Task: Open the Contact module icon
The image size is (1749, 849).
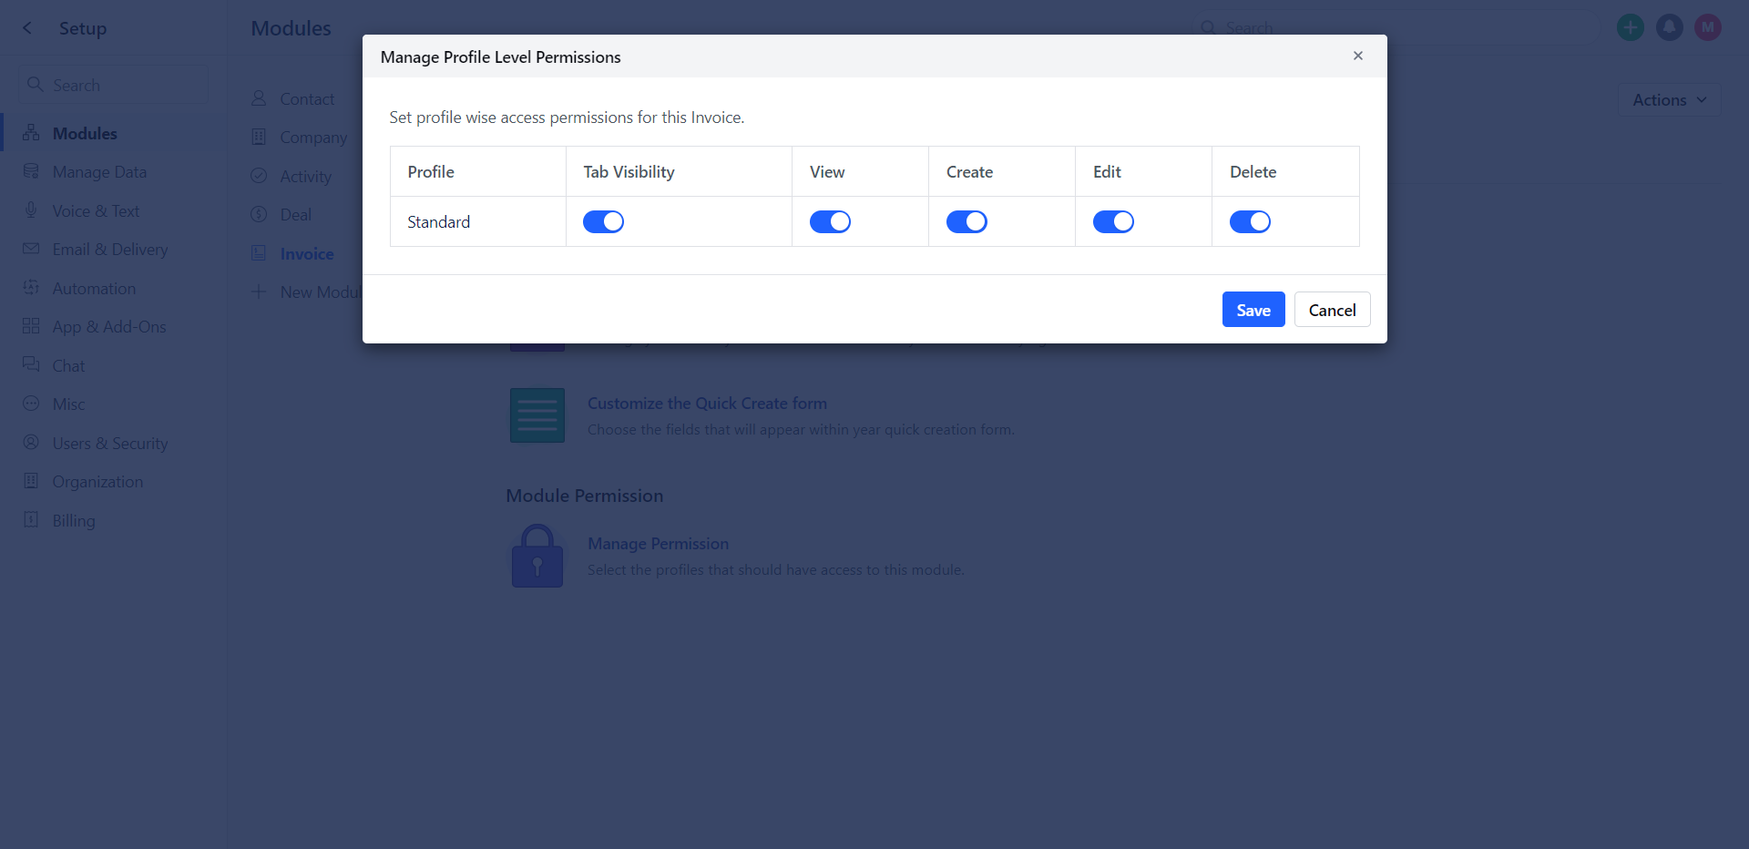Action: (x=259, y=98)
